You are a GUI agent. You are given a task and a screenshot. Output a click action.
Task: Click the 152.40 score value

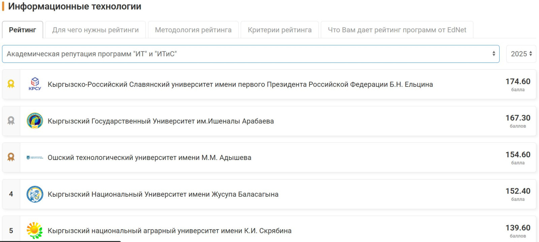click(x=518, y=191)
